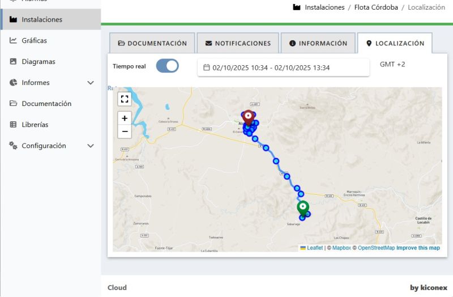The width and height of the screenshot is (453, 297).
Task: Click the Informes pie chart icon
Action: pos(13,82)
